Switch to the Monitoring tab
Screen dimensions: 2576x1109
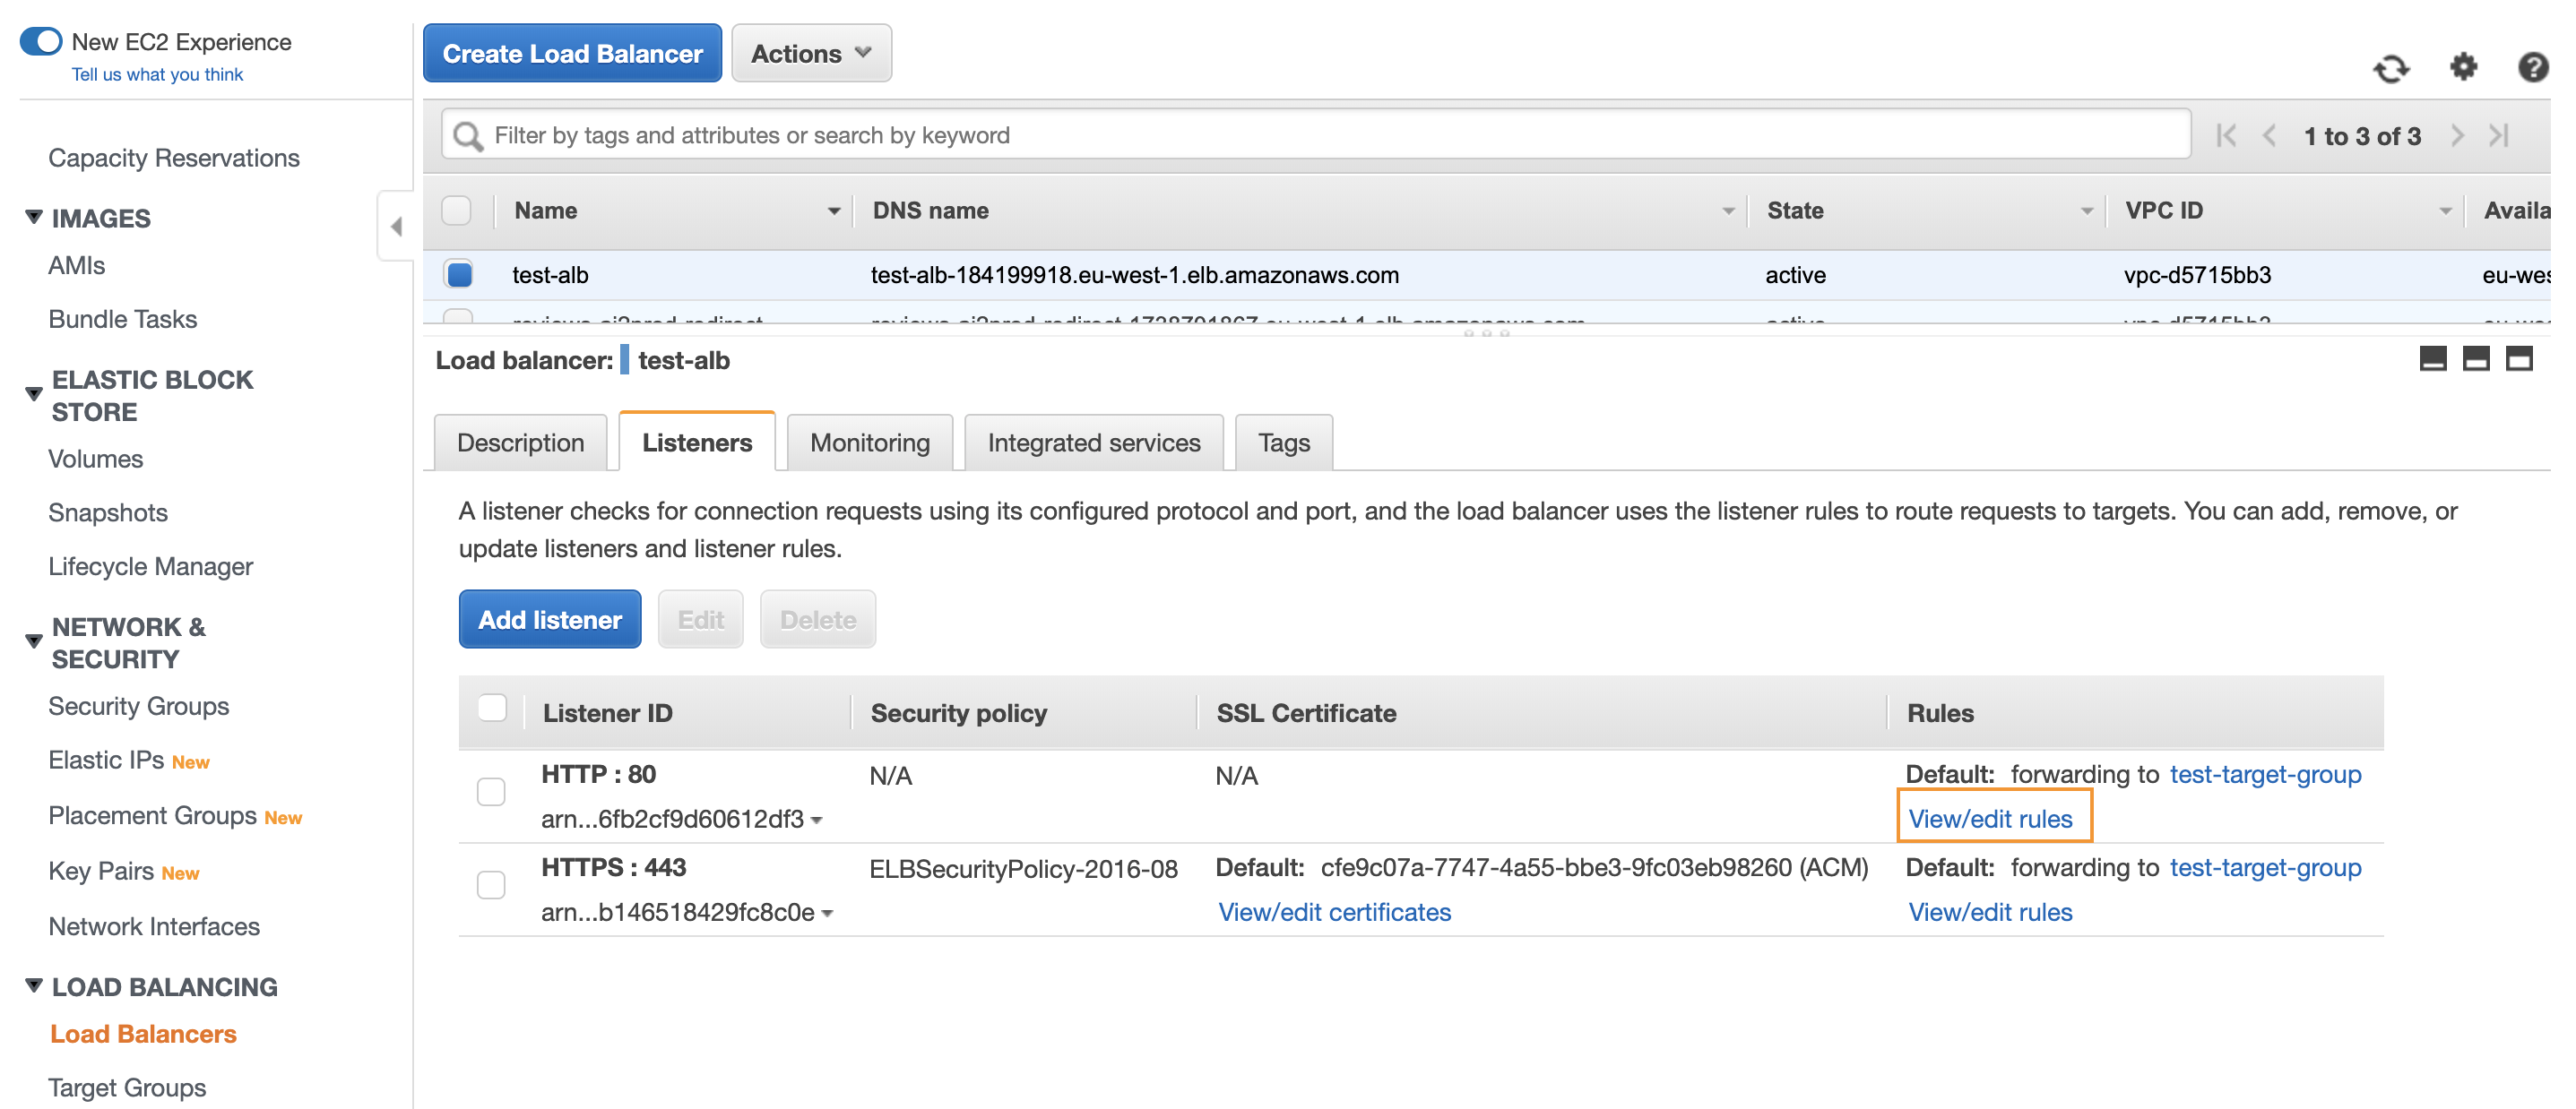pos(869,443)
